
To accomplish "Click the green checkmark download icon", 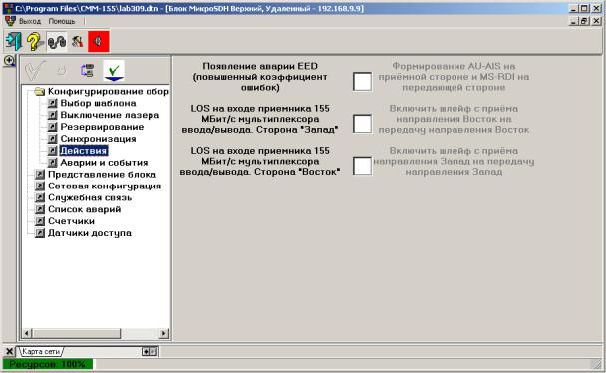I will 114,71.
